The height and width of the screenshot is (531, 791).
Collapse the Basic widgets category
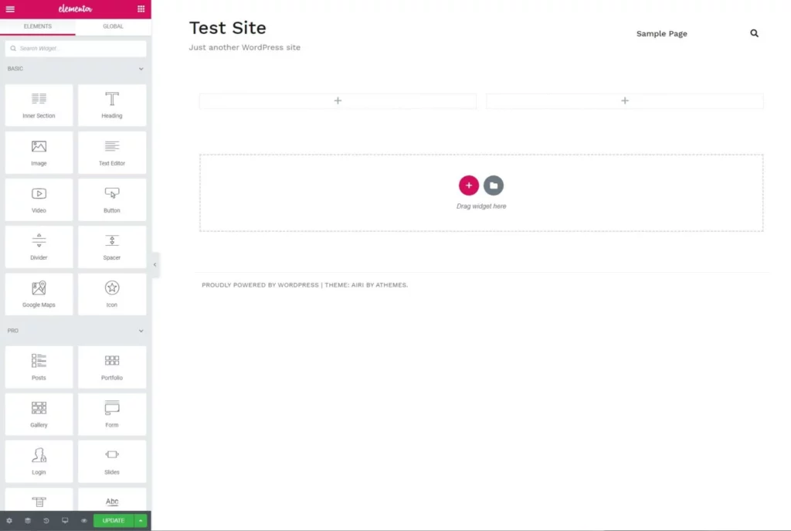click(141, 69)
